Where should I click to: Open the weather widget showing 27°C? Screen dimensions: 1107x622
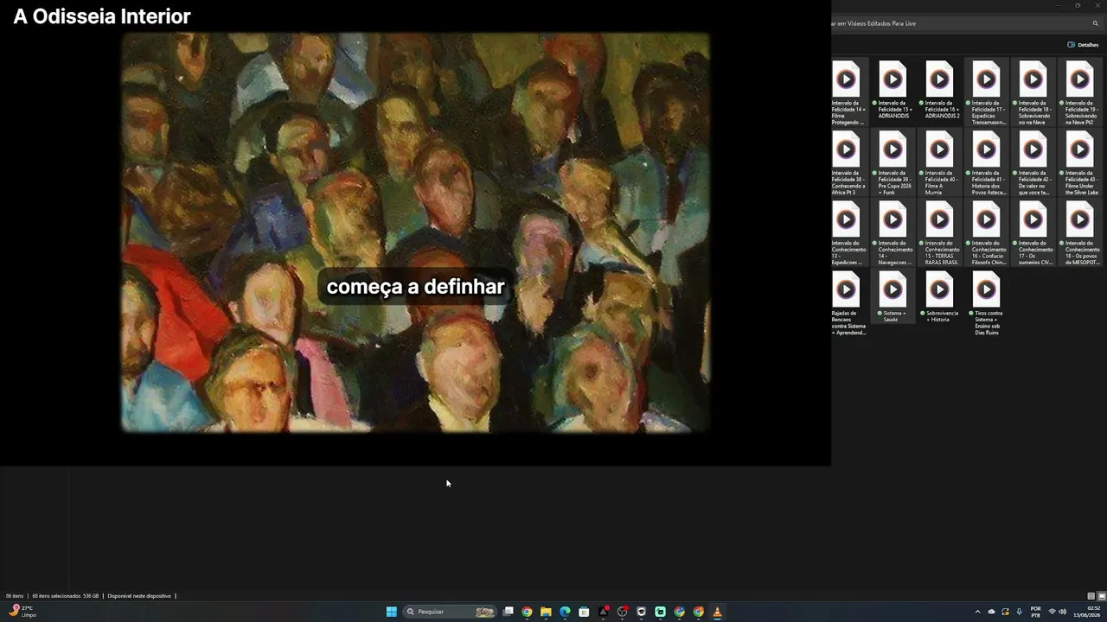(x=22, y=612)
